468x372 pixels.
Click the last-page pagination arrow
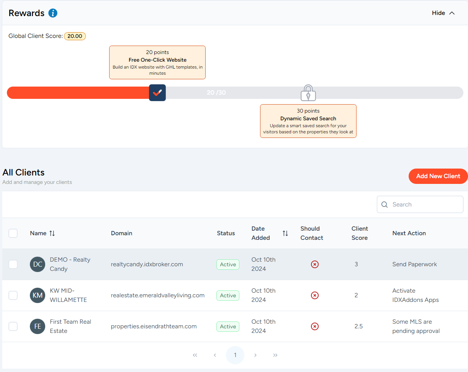pos(275,355)
